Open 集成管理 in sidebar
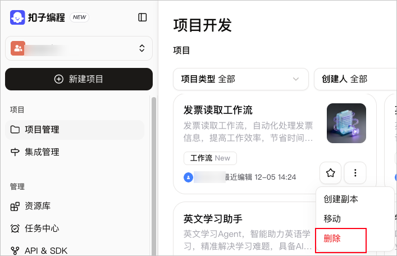397x256 pixels. (75, 152)
